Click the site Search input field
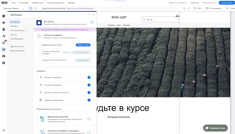This screenshot has height=134, width=235. pyautogui.click(x=160, y=19)
